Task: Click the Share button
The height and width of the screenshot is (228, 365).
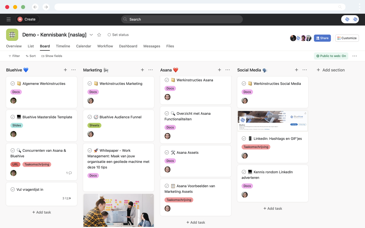Action: (x=322, y=38)
